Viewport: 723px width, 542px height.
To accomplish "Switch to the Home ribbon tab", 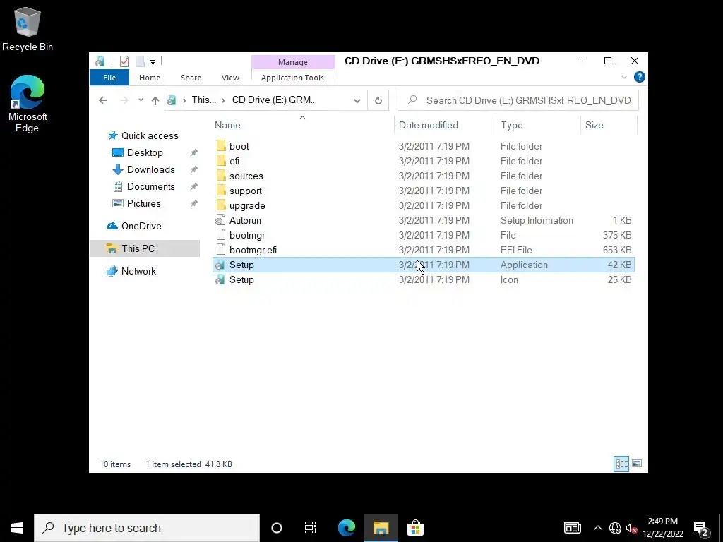I will coord(150,78).
